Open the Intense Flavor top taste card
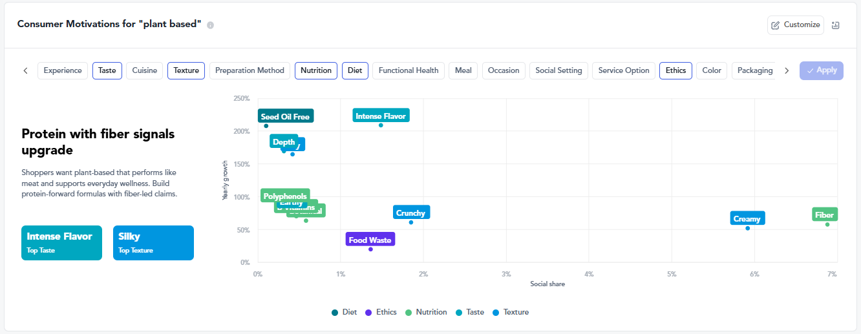Screen dimensions: 861x334 (61, 242)
